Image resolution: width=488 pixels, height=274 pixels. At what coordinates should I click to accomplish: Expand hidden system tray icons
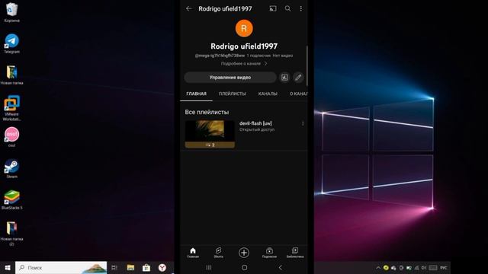(x=378, y=268)
